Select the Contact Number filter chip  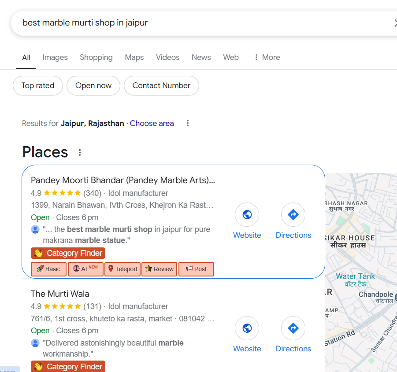point(161,85)
